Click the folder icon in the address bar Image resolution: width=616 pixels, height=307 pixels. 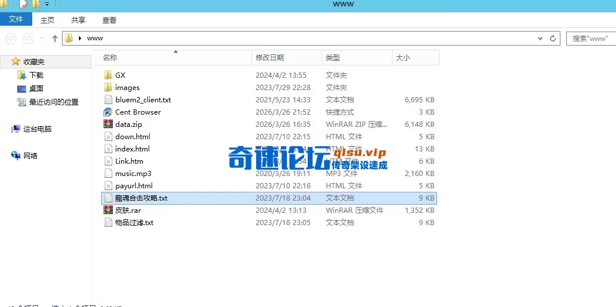click(69, 38)
